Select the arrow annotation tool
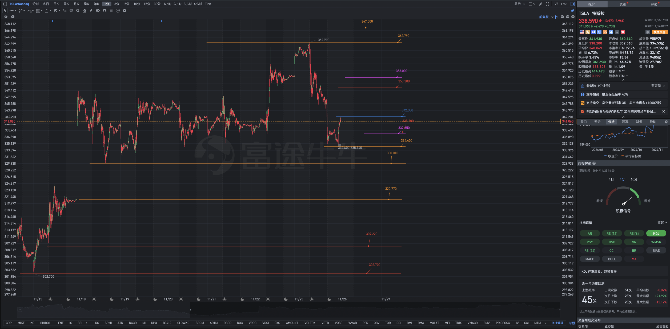This screenshot has width=670, height=329. tap(56, 11)
